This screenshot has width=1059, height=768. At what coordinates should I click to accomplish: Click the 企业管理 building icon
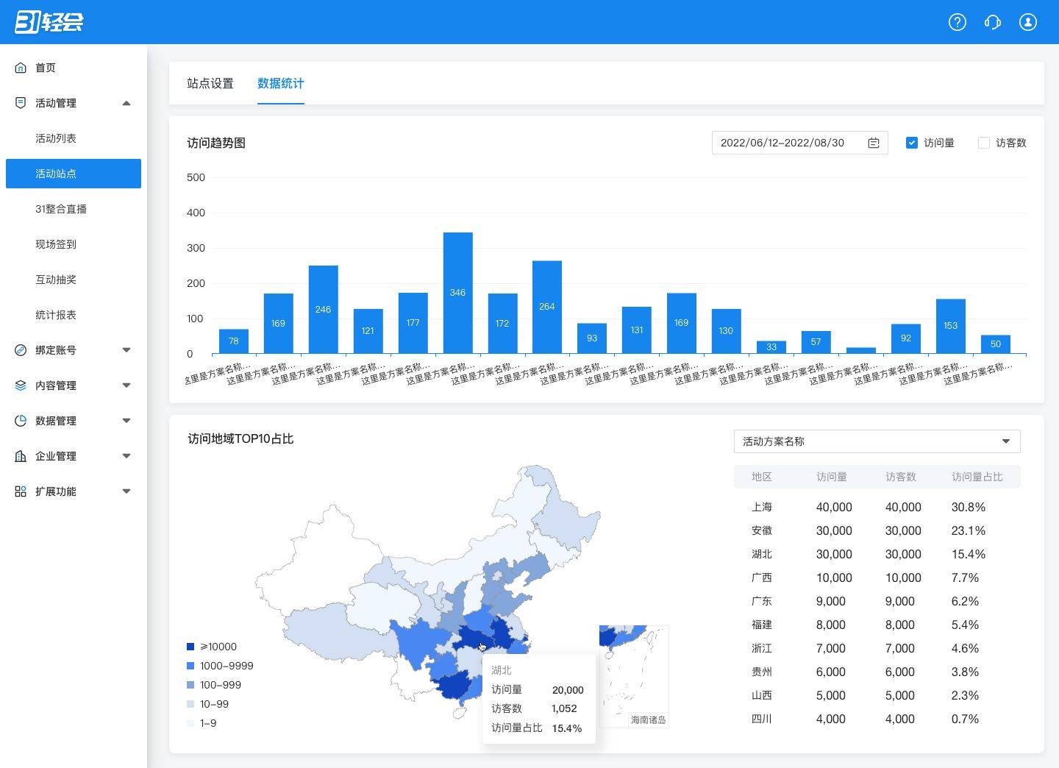click(x=21, y=456)
